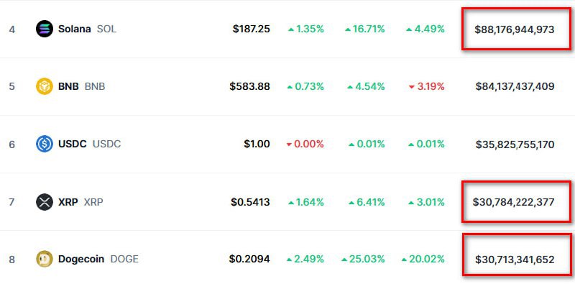Click rank number 6 of USDC row
Image resolution: width=575 pixels, height=284 pixels.
coord(11,145)
